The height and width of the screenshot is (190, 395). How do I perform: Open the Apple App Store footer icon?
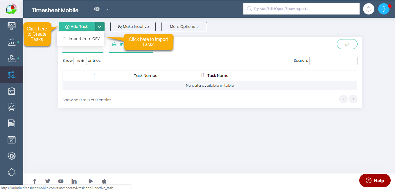tap(104, 181)
